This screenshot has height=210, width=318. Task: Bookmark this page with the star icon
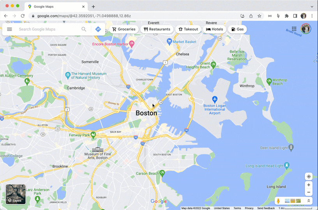pyautogui.click(x=260, y=16)
